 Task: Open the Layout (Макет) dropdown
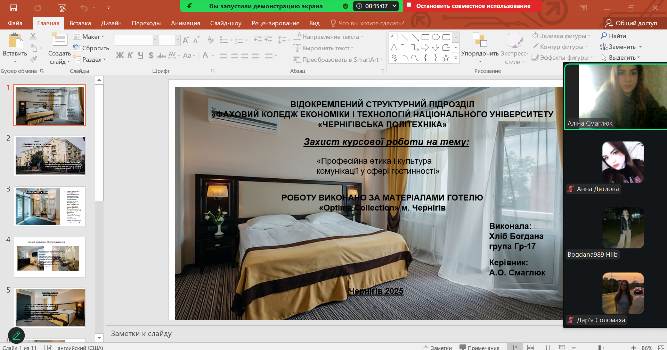89,37
